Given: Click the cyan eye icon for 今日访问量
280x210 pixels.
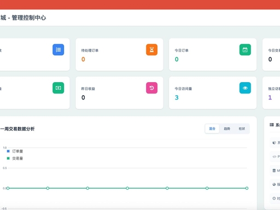Looking at the screenshot, I should click(x=245, y=88).
